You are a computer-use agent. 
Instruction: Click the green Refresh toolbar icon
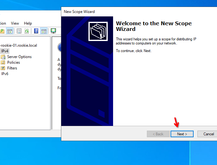(x=27, y=31)
